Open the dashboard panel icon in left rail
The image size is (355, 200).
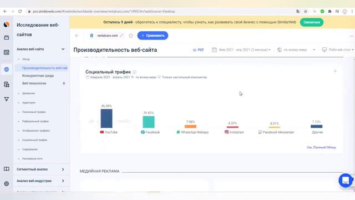6,52
